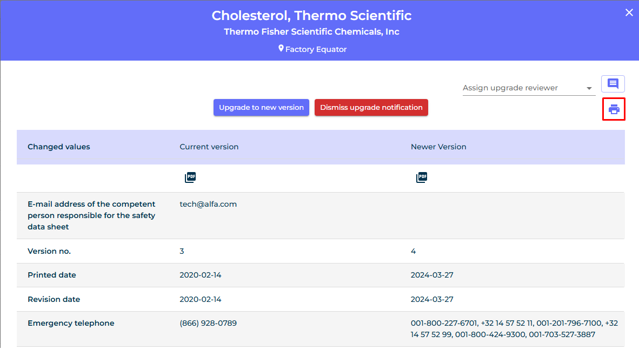The width and height of the screenshot is (639, 349).
Task: Click the Newer Version column header
Action: coord(438,147)
